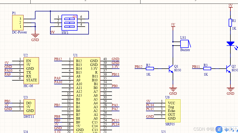Viewport: 238px width, 133px height.
Task: Click the 1K value below R3
Action: pyautogui.click(x=206, y=74)
